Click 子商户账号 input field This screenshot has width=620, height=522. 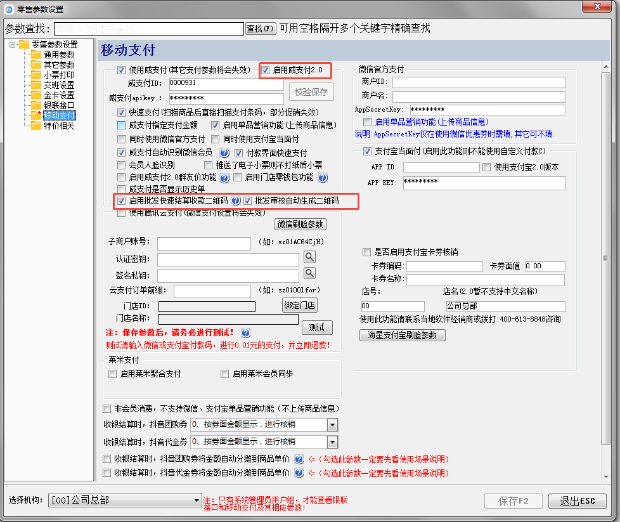tap(204, 244)
